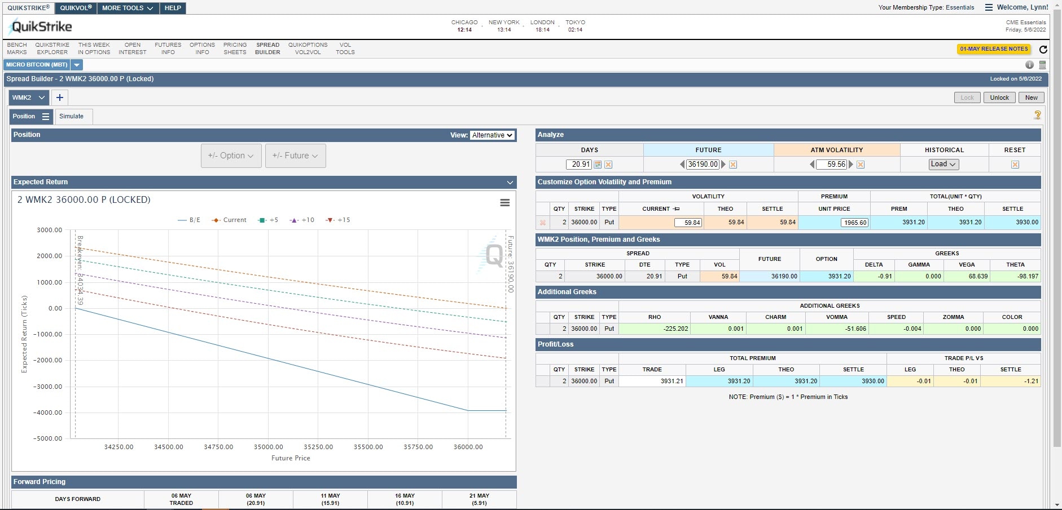The height and width of the screenshot is (510, 1062).
Task: Click the Unit Price input field
Action: pyautogui.click(x=854, y=223)
